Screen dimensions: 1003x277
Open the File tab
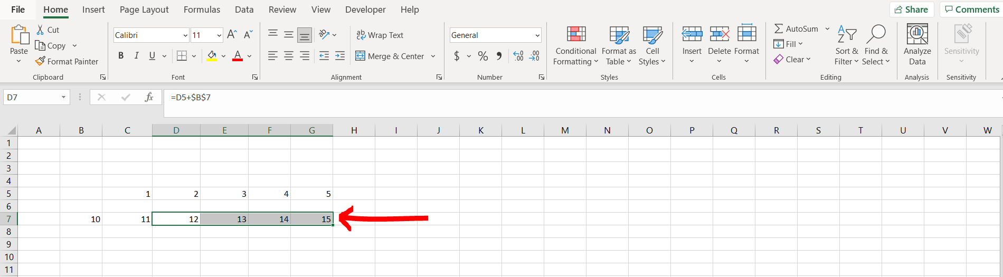tap(18, 9)
